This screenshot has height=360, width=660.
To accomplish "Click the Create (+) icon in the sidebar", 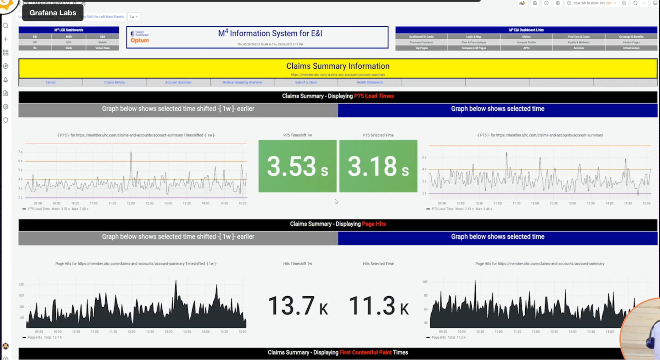I will (x=5, y=39).
